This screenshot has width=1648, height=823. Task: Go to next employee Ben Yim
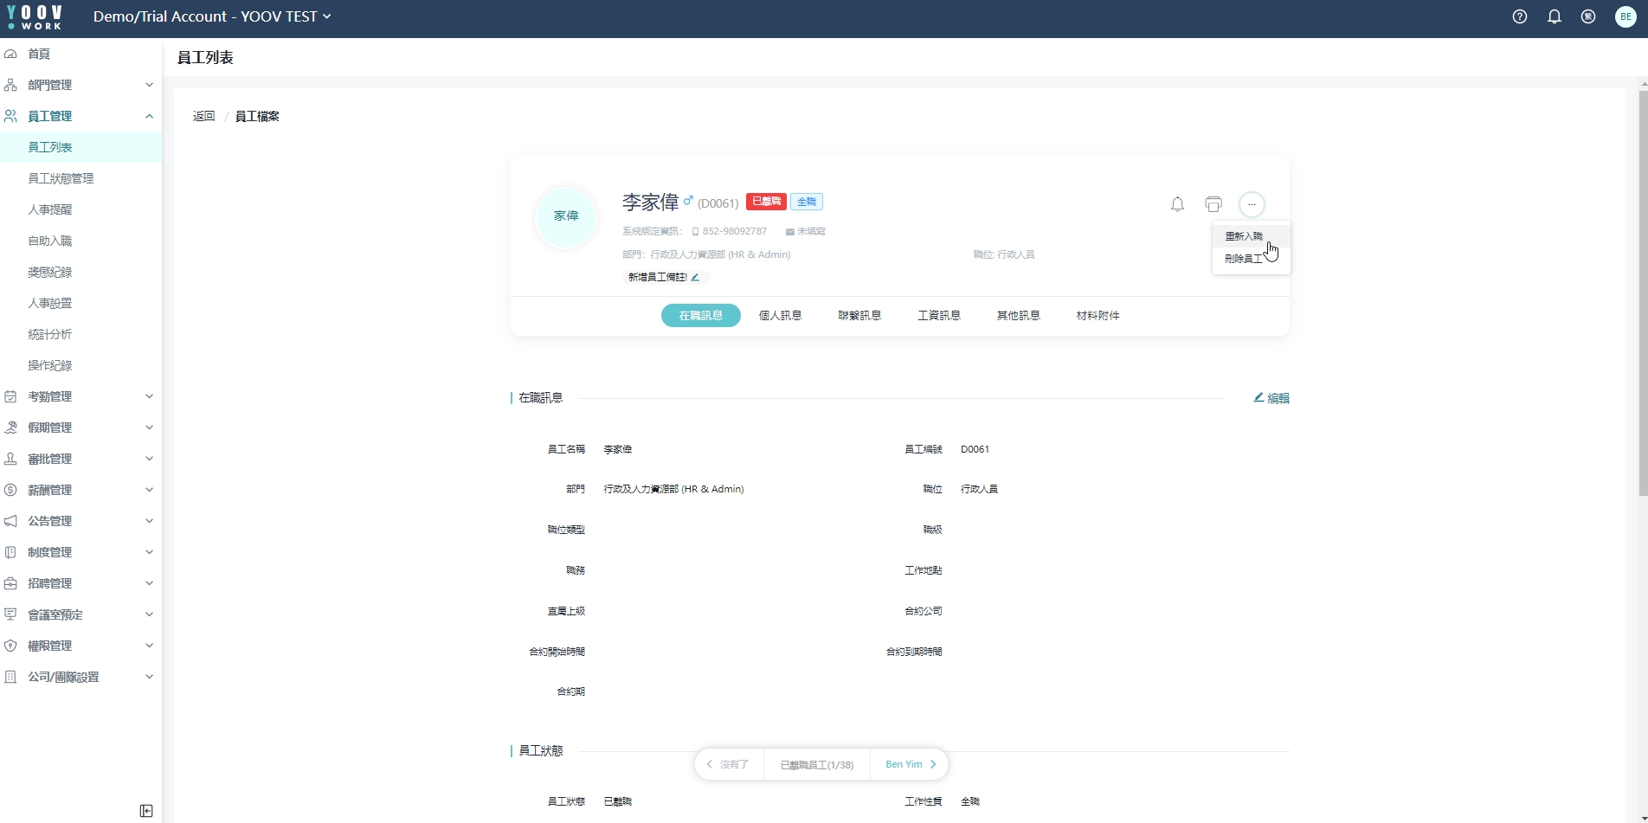pyautogui.click(x=911, y=764)
